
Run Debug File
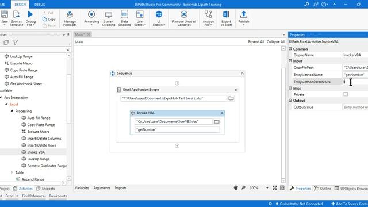(30, 18)
